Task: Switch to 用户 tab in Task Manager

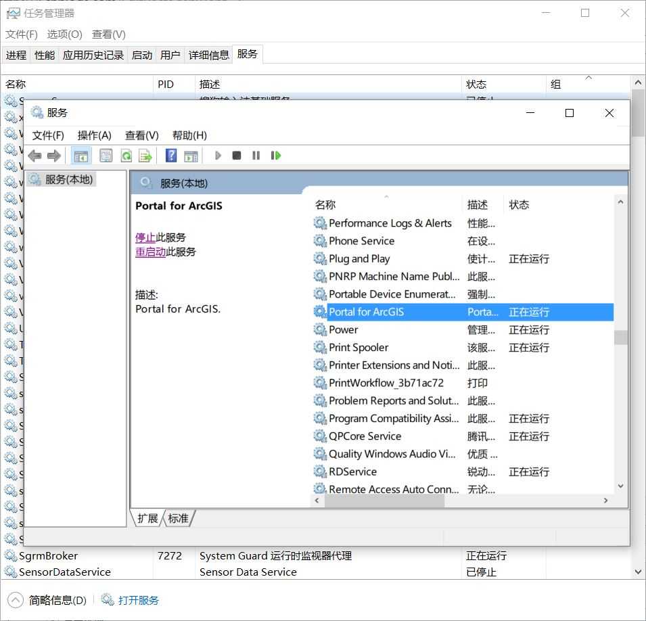Action: coord(170,55)
